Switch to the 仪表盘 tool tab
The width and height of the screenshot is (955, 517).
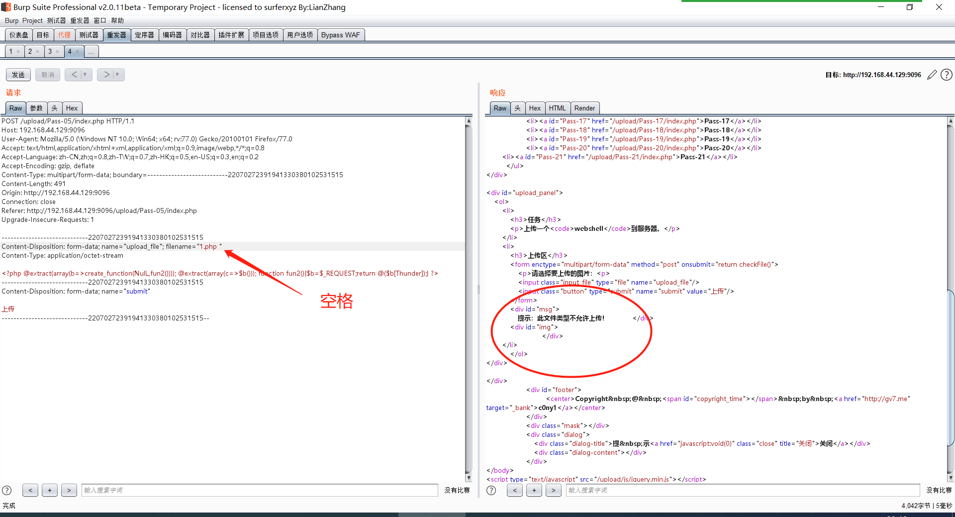click(19, 35)
